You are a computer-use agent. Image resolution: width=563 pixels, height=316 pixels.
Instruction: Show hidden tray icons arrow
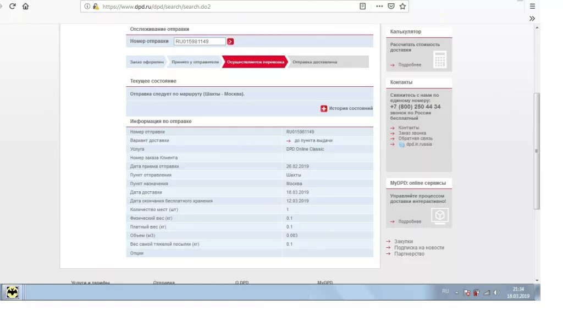click(x=457, y=293)
